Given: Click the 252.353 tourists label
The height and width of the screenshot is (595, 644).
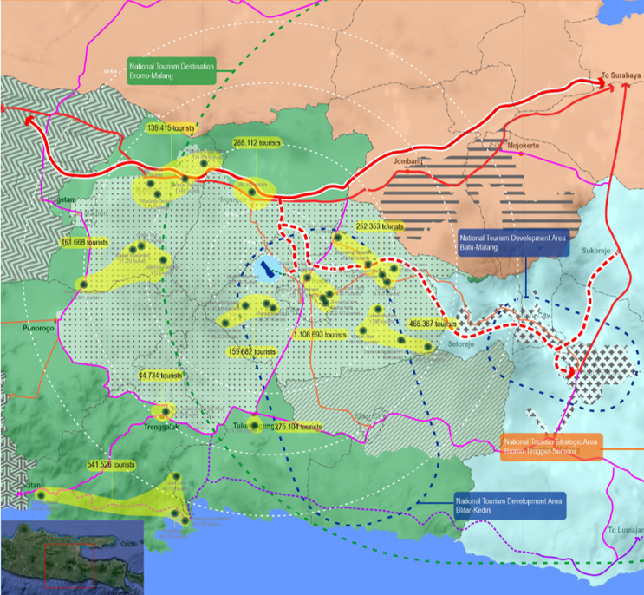Looking at the screenshot, I should [x=381, y=226].
